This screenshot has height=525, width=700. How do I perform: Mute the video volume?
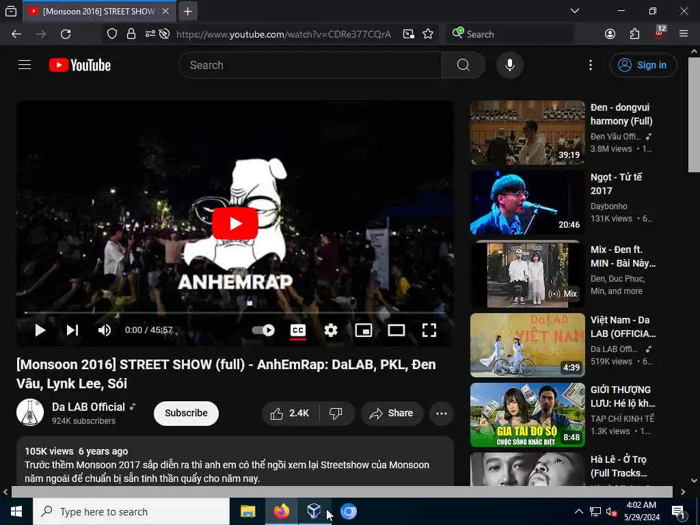pyautogui.click(x=105, y=330)
